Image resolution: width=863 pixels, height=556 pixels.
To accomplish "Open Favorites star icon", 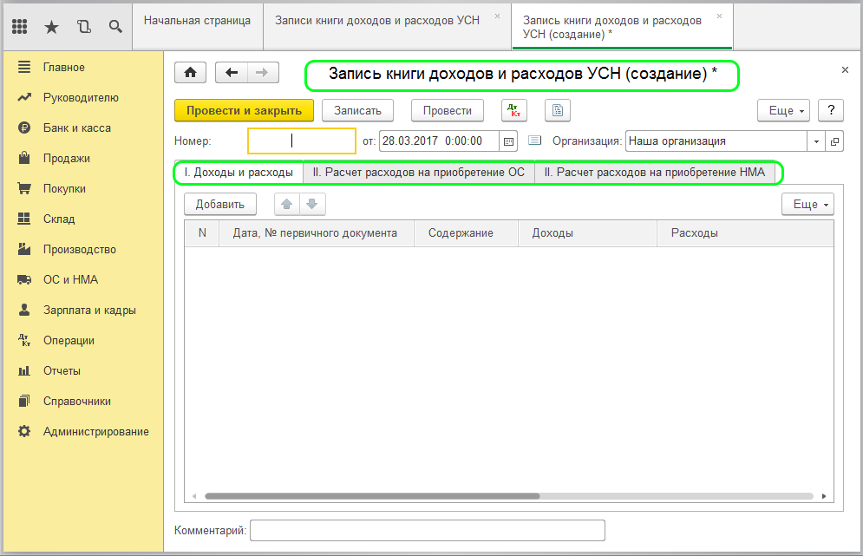I will 52,27.
